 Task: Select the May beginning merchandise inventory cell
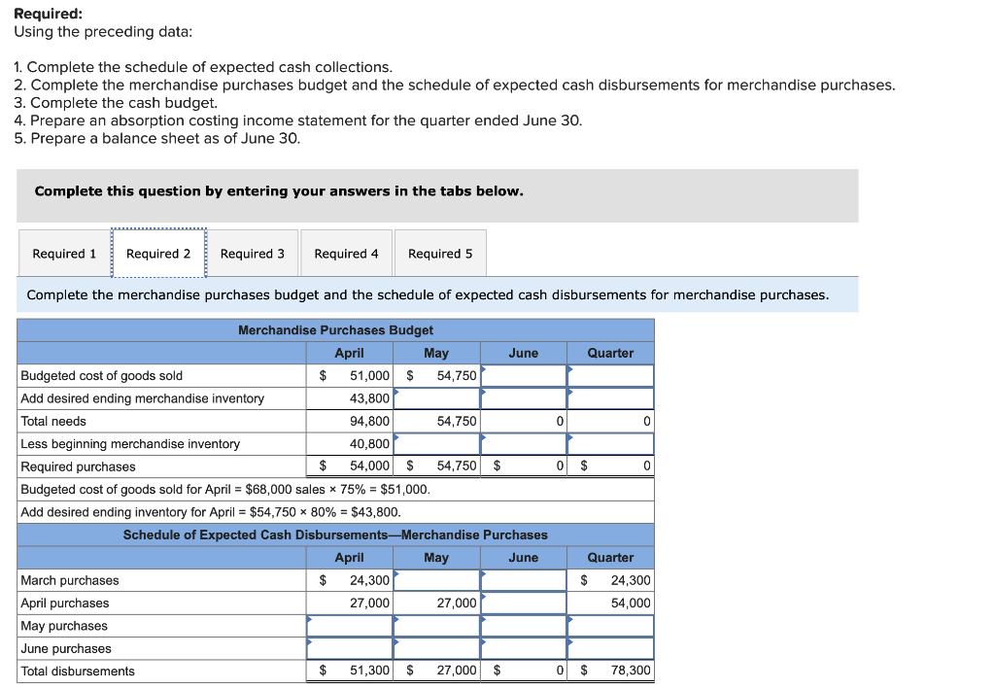coord(435,443)
